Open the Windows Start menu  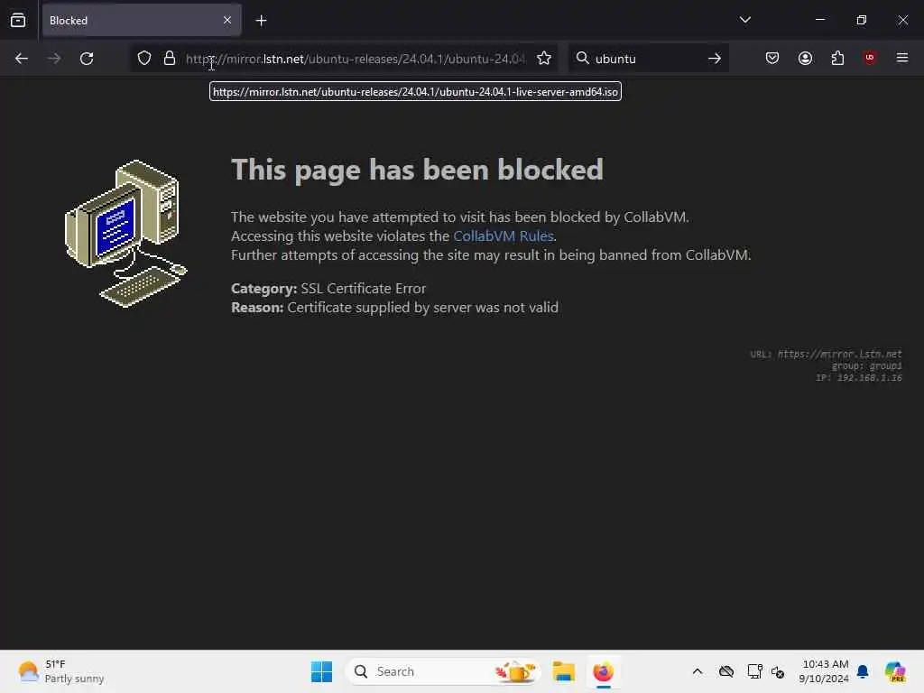(x=321, y=671)
